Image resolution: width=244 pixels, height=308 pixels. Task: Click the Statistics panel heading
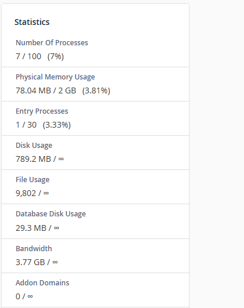(x=32, y=22)
